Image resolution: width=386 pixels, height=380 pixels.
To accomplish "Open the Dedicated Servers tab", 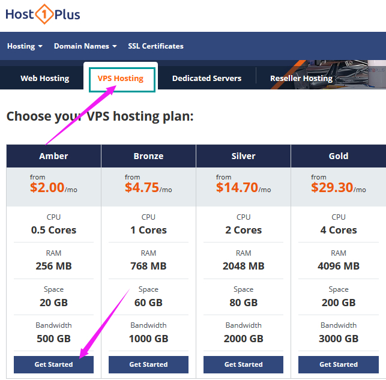I will click(x=207, y=78).
